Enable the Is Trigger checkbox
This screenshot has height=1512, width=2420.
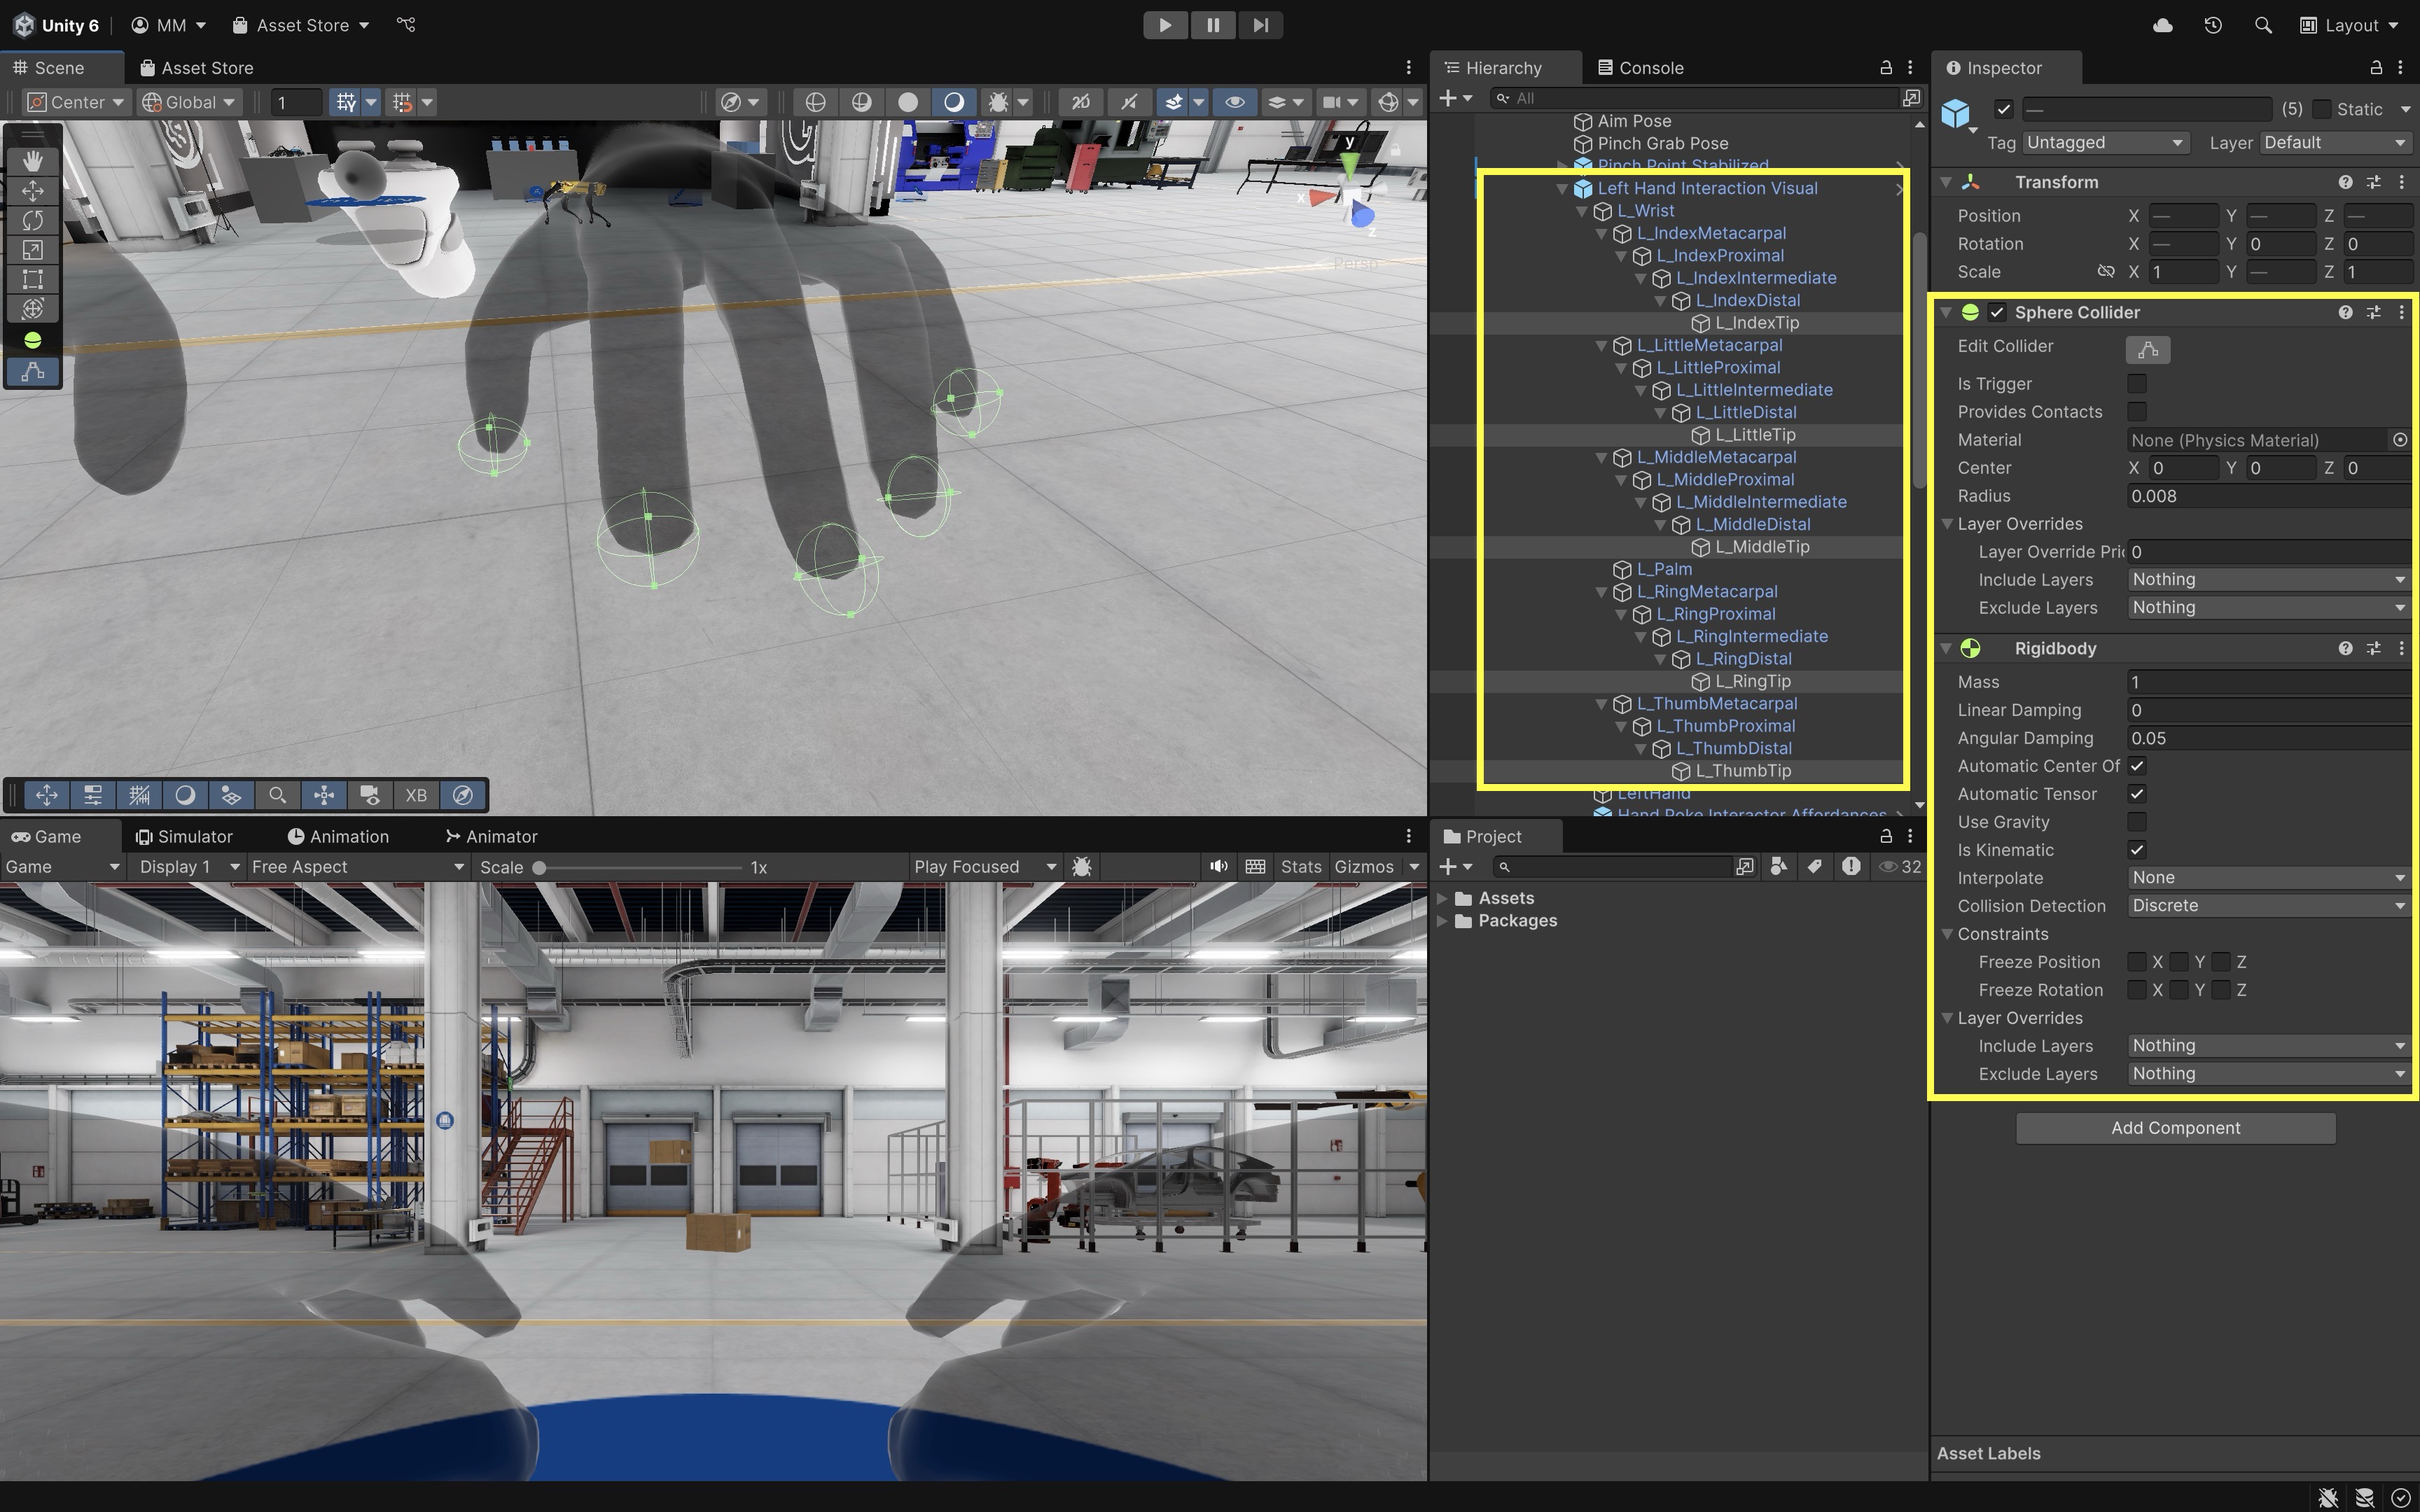pos(2137,384)
